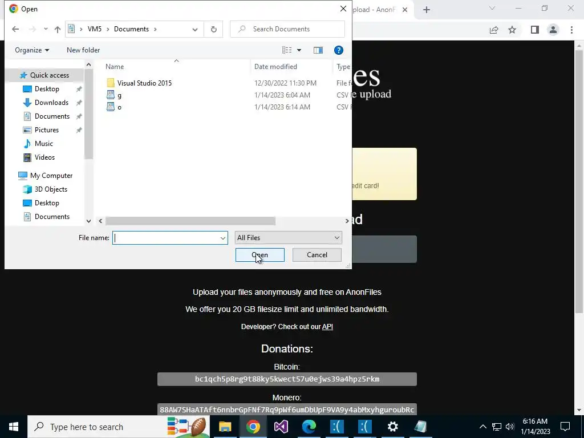This screenshot has width=584, height=438.
Task: Open a new Chrome tab
Action: 427,10
